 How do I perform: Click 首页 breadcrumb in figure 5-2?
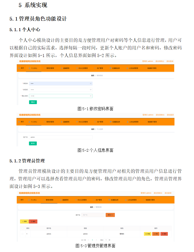click(93, 129)
